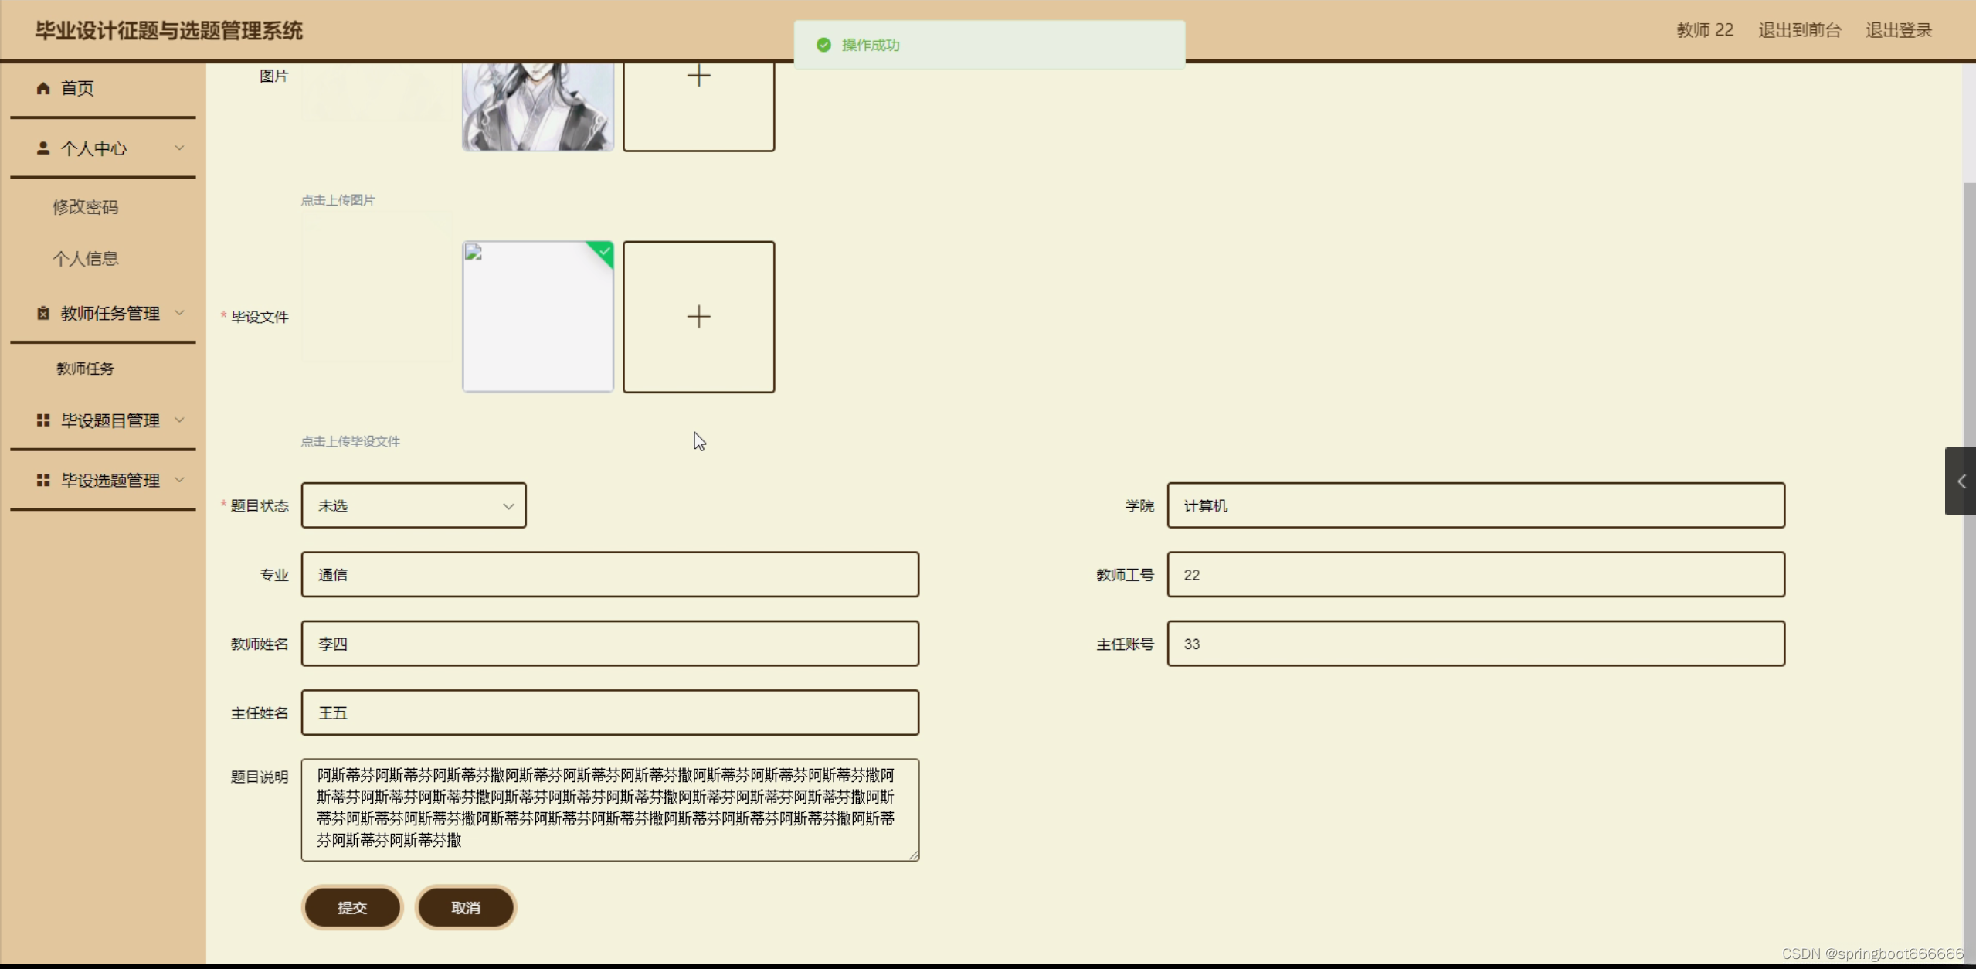The image size is (1976, 969).
Task: Open the 修改密码 menu item
Action: [85, 207]
